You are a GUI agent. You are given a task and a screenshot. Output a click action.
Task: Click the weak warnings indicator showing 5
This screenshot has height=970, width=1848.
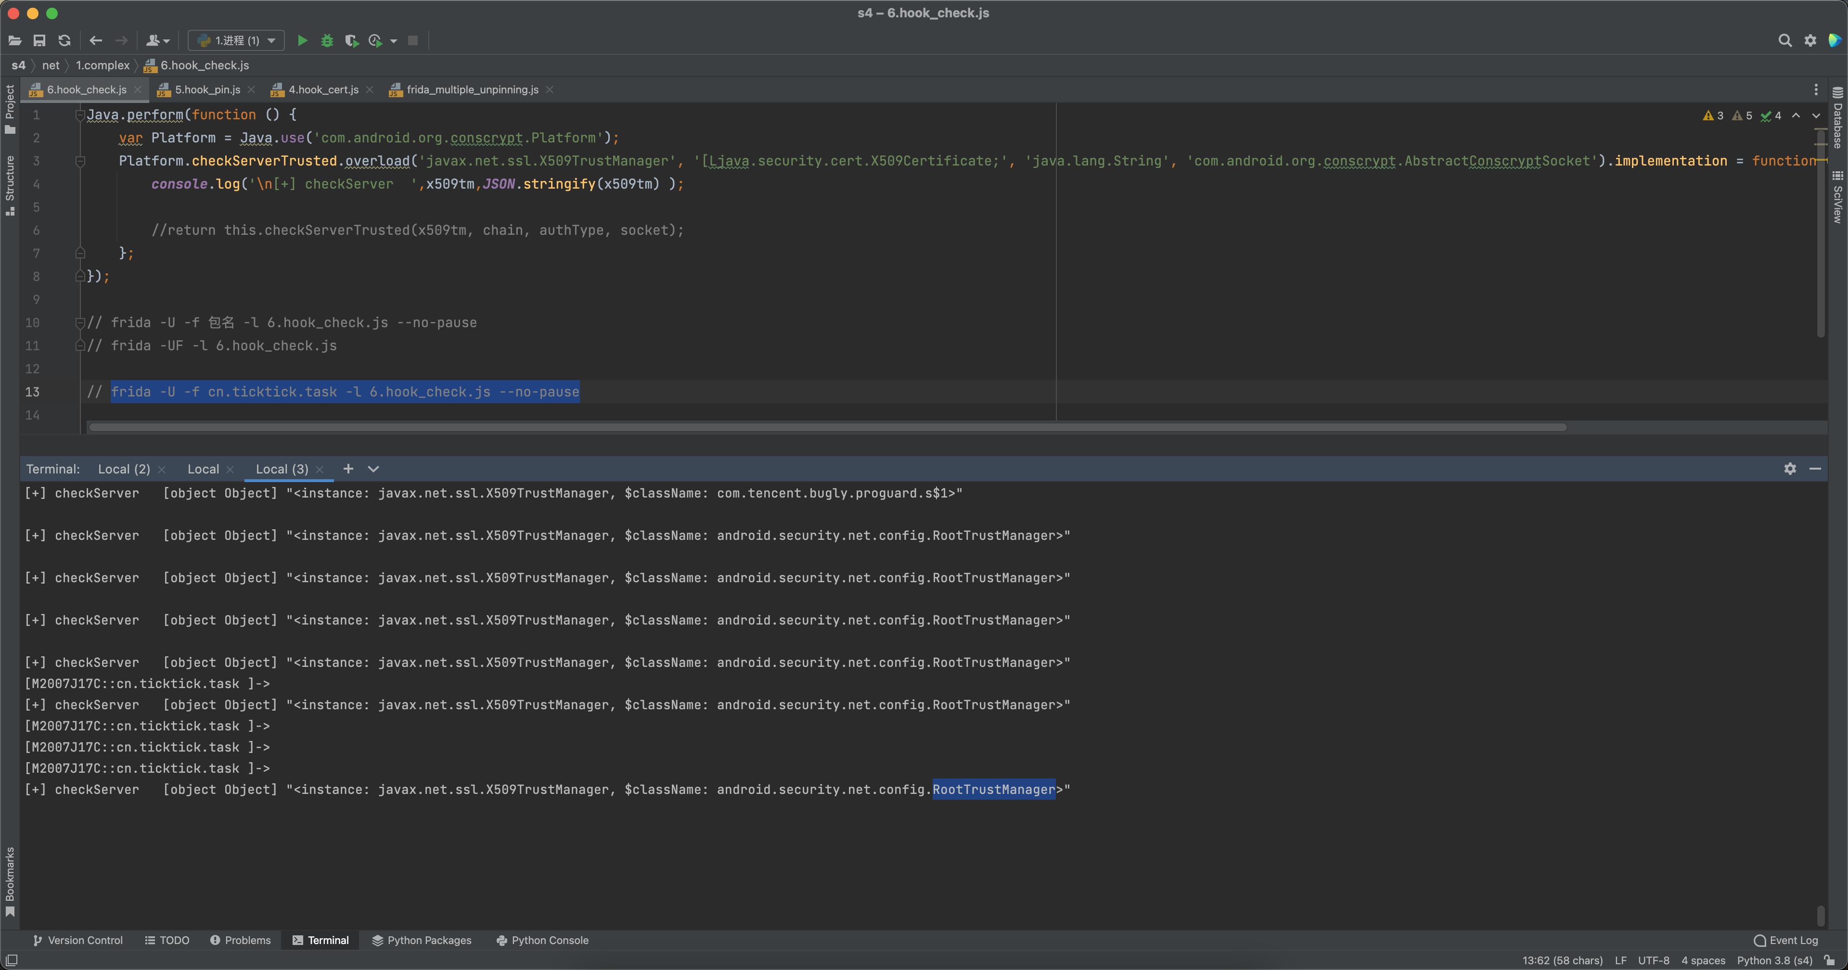click(x=1742, y=115)
